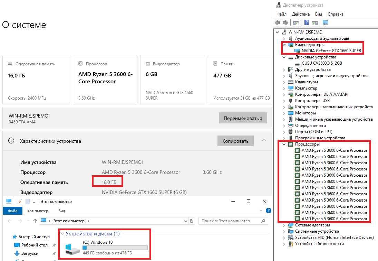This screenshot has width=378, height=261.
Task: Click the new folder icon in Explorer title bar
Action: tap(28, 201)
